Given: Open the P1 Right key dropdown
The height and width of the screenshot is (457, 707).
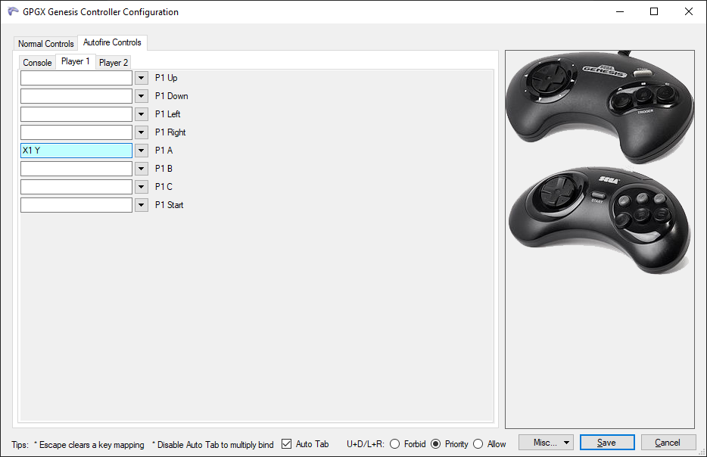Looking at the screenshot, I should (x=141, y=132).
